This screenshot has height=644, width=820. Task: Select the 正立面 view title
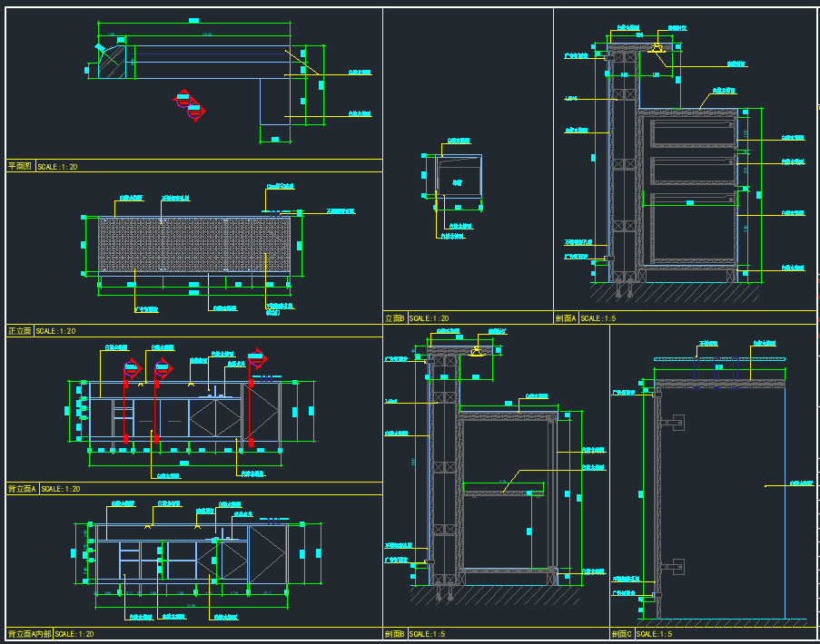[x=20, y=331]
